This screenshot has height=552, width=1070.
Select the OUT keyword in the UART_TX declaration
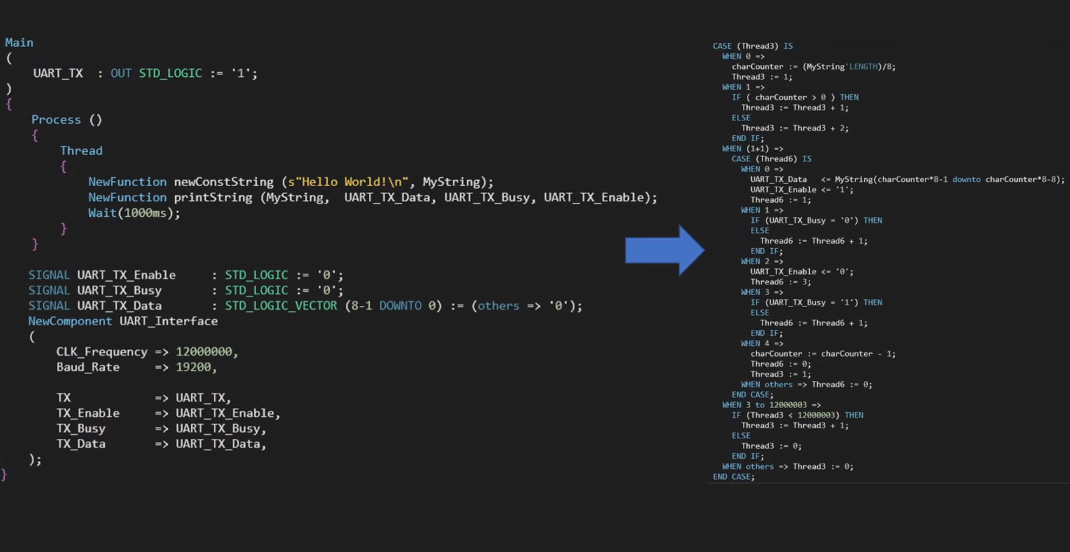pyautogui.click(x=121, y=74)
